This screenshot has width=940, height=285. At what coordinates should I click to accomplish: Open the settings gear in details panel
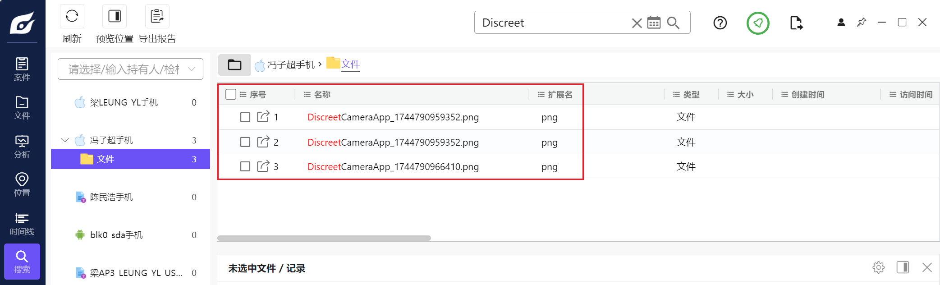tap(878, 267)
